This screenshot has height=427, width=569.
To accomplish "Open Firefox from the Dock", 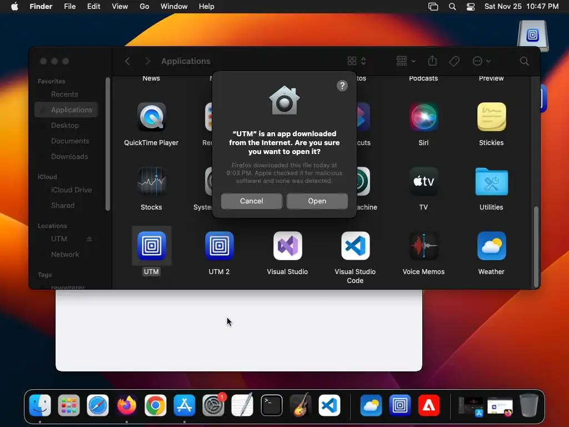I will (x=127, y=405).
